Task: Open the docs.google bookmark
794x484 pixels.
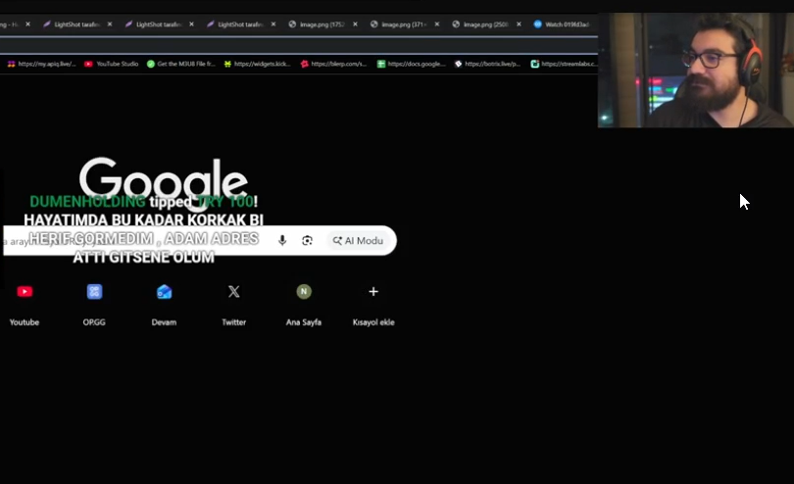Action: [411, 64]
